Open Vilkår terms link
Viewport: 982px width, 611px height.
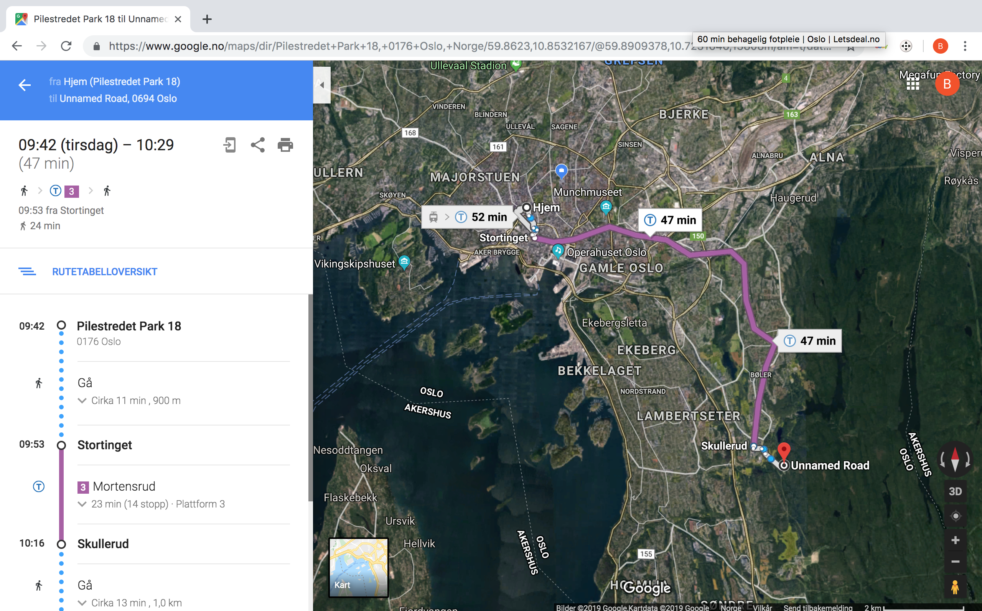(763, 608)
